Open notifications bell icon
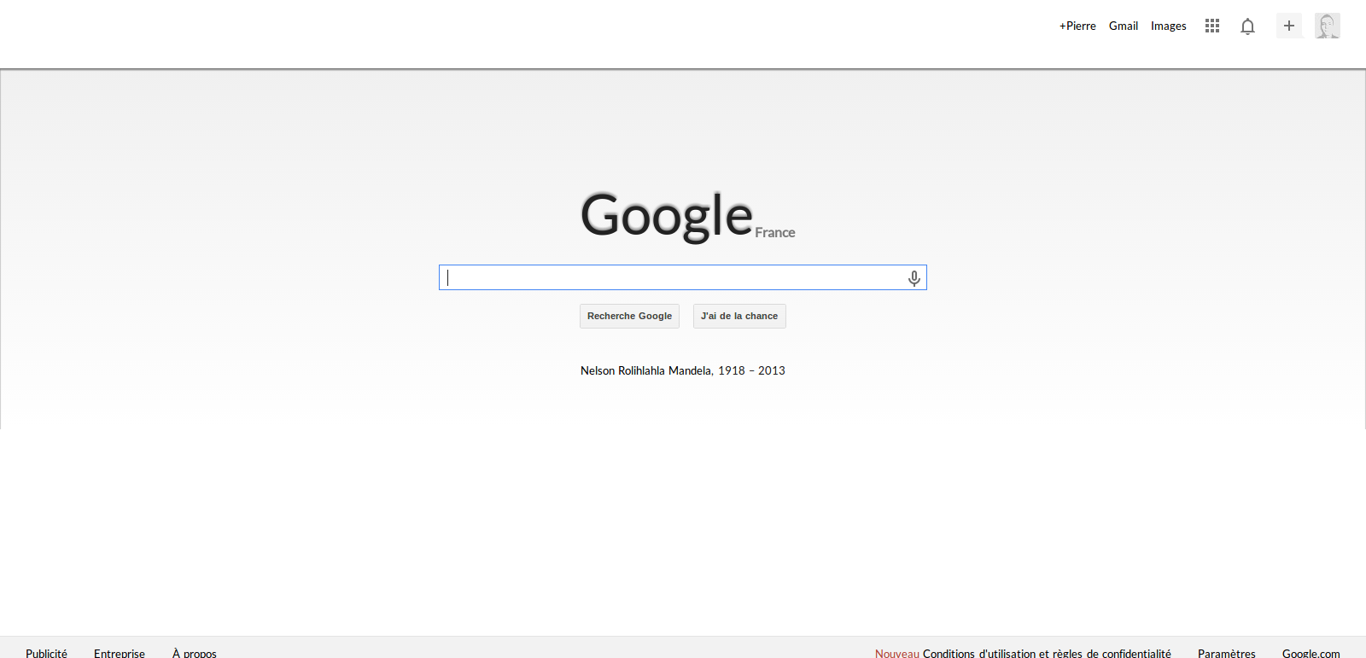The width and height of the screenshot is (1366, 658). click(x=1247, y=26)
